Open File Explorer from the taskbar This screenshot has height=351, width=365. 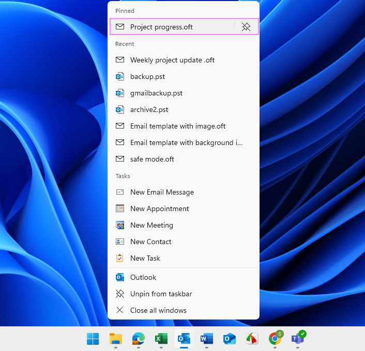(x=116, y=339)
